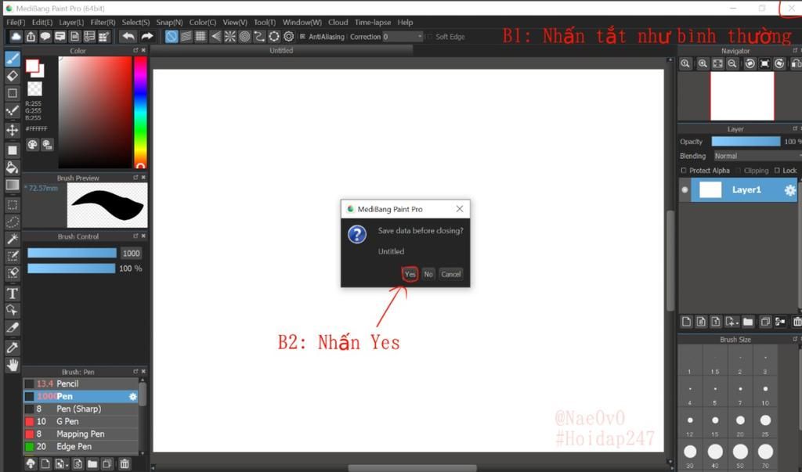
Task: Enable the crisscross grid snap guide
Action: (x=201, y=36)
